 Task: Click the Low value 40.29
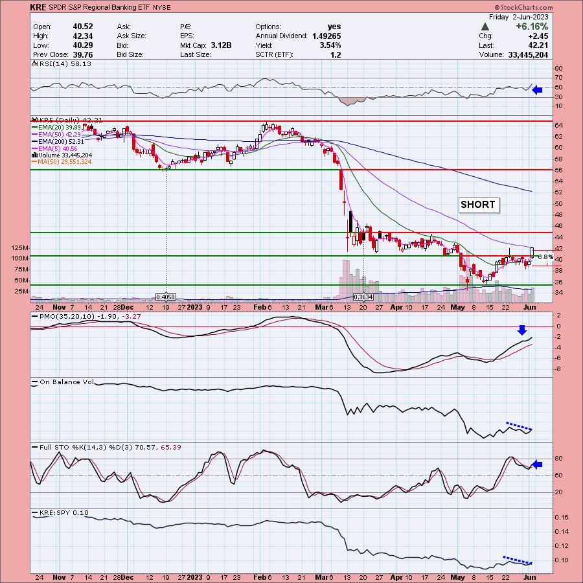coord(83,45)
